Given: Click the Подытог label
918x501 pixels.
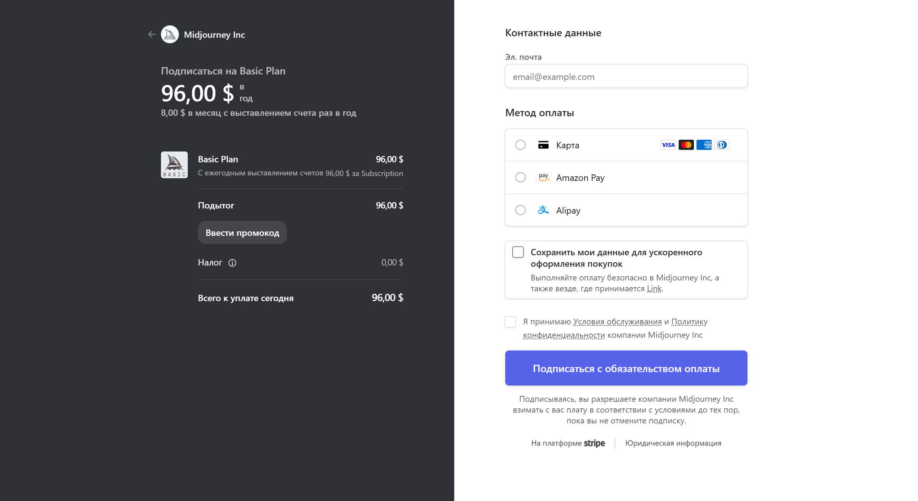Looking at the screenshot, I should (x=216, y=206).
